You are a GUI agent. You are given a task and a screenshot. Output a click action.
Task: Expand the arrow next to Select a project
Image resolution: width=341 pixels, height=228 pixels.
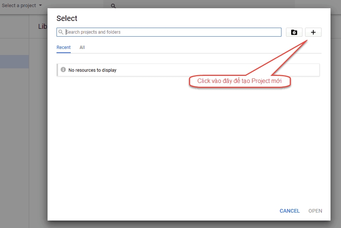(x=40, y=6)
